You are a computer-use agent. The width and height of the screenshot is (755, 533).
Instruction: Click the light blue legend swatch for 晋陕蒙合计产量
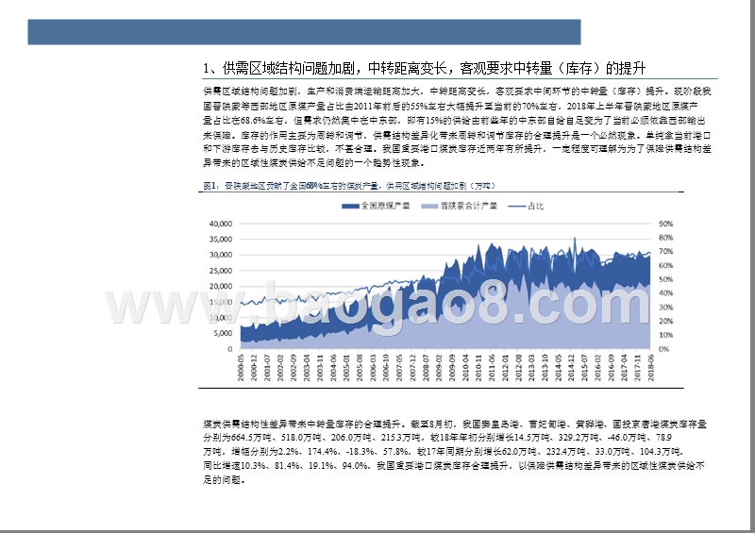(x=429, y=207)
